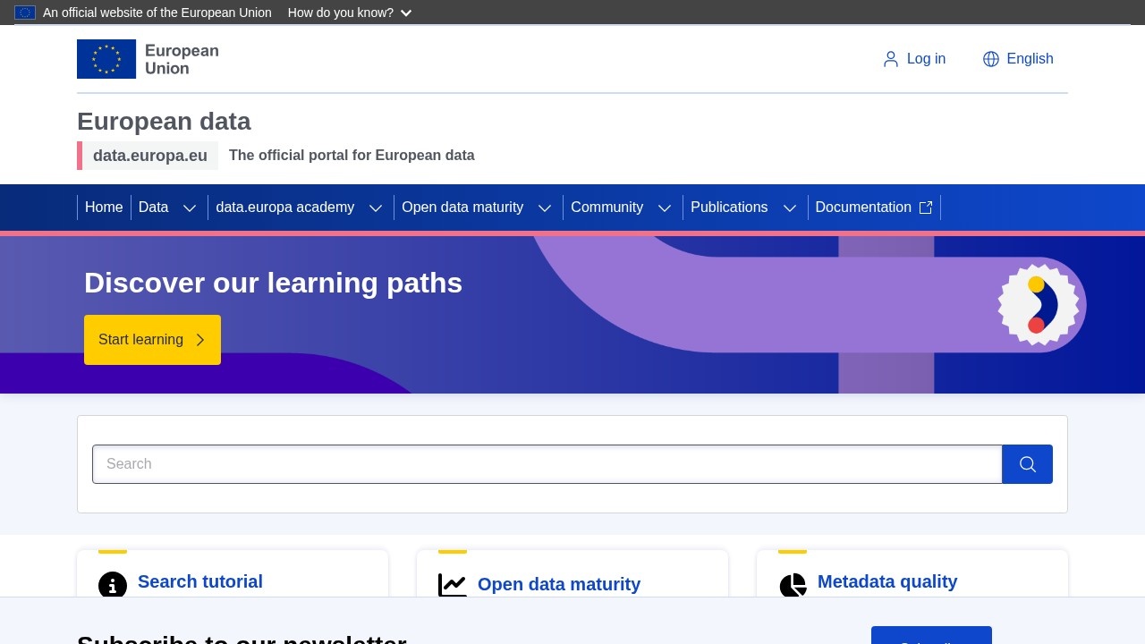The height and width of the screenshot is (644, 1145).
Task: Open the Publications menu item
Action: 729,208
